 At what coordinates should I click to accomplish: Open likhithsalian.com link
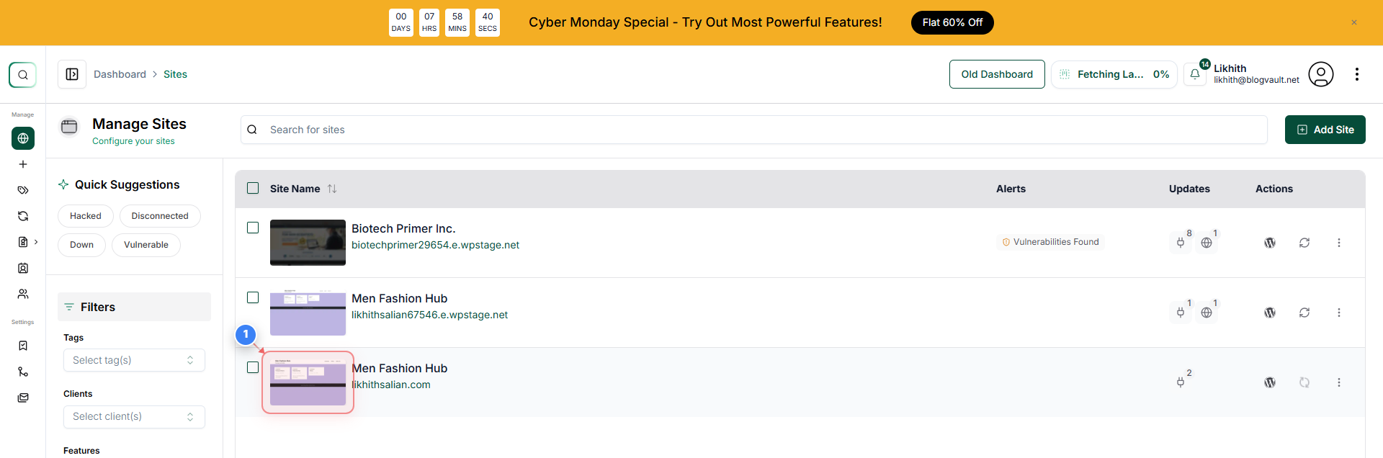(x=391, y=385)
